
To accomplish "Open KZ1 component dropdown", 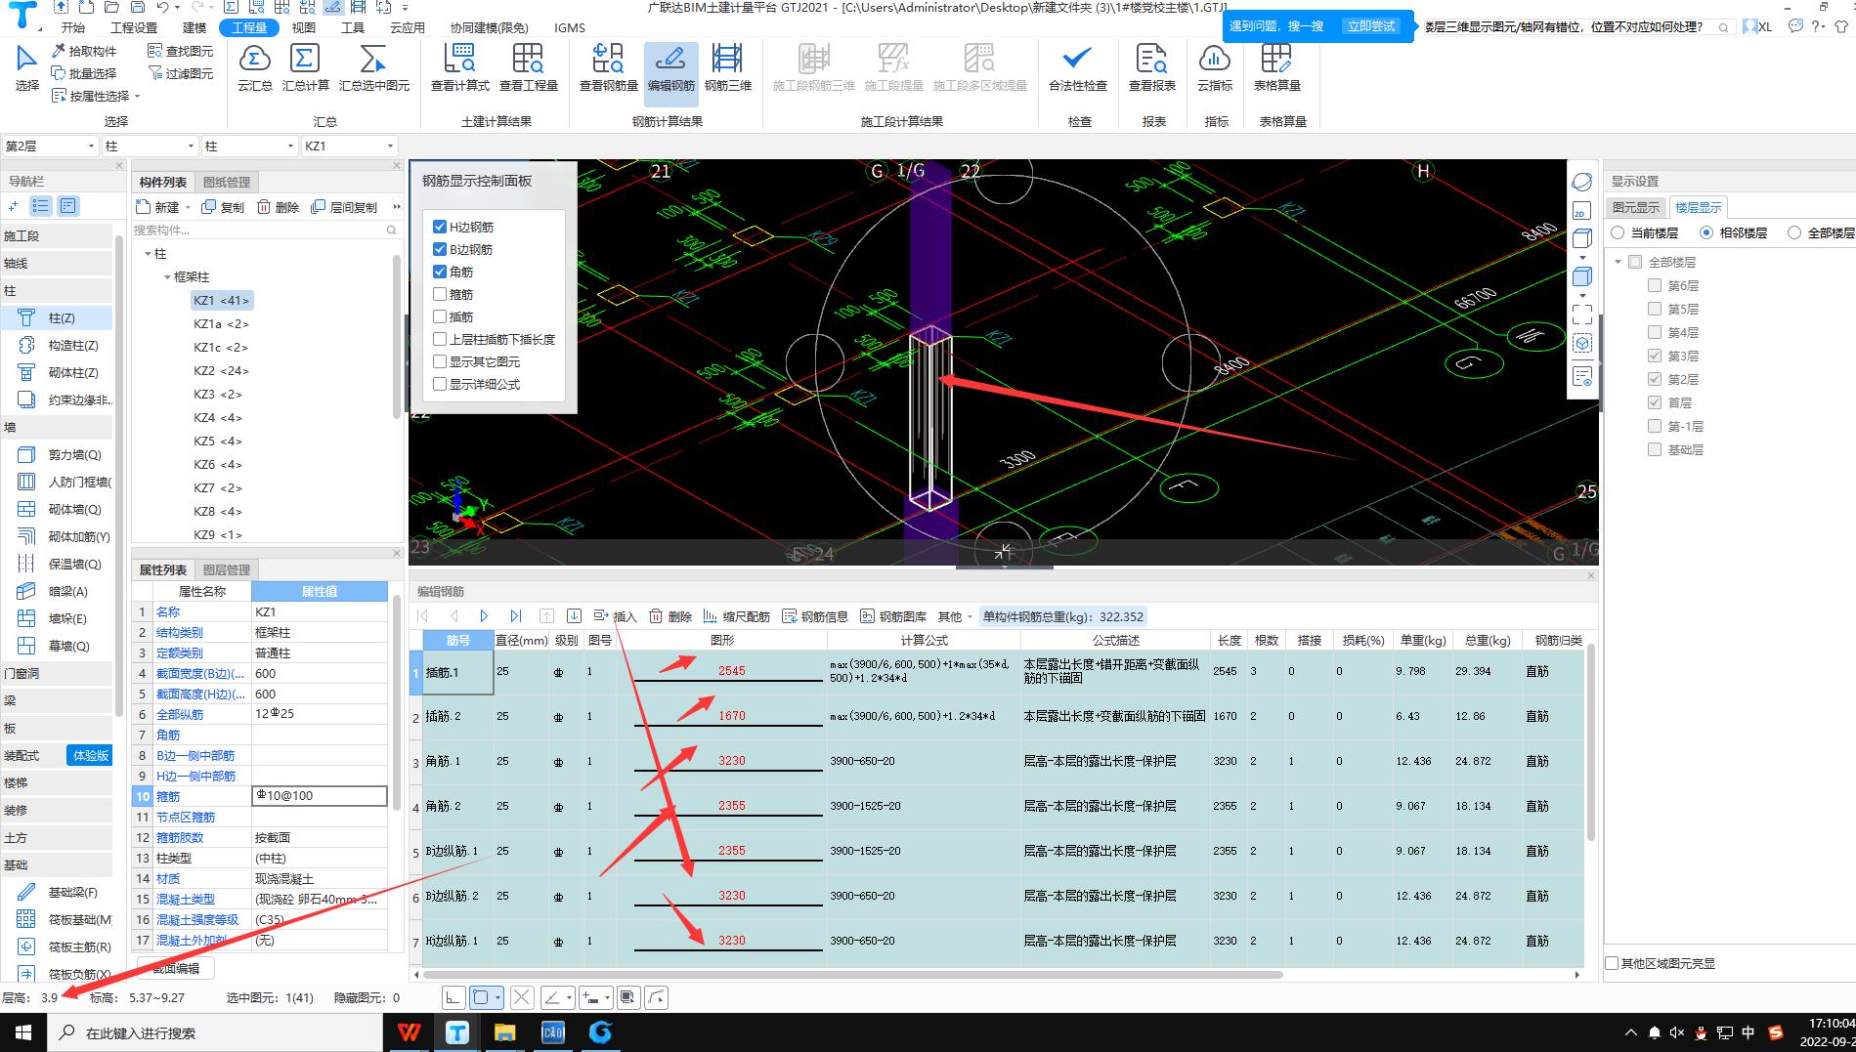I will (x=349, y=146).
